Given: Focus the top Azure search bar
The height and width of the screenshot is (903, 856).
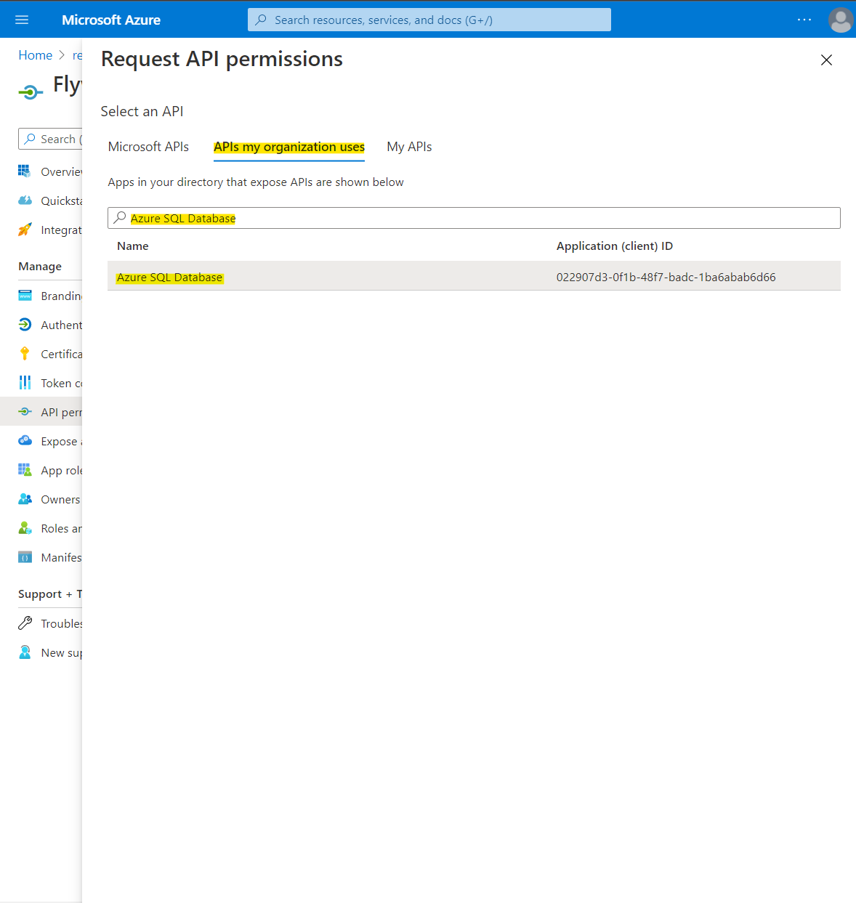Looking at the screenshot, I should point(429,20).
